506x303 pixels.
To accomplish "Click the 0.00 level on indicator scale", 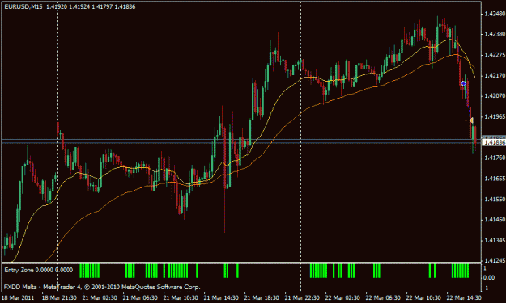I will coord(489,278).
